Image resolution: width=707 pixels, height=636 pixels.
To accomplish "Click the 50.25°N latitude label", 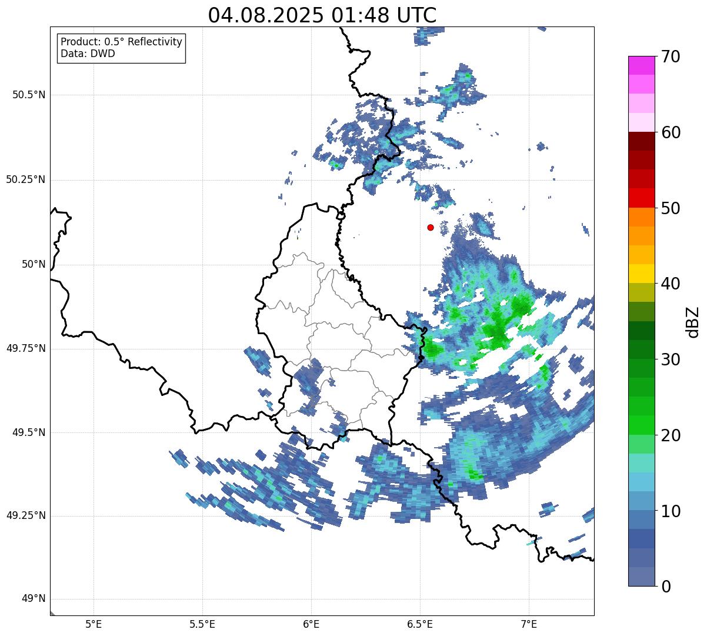I will (26, 179).
